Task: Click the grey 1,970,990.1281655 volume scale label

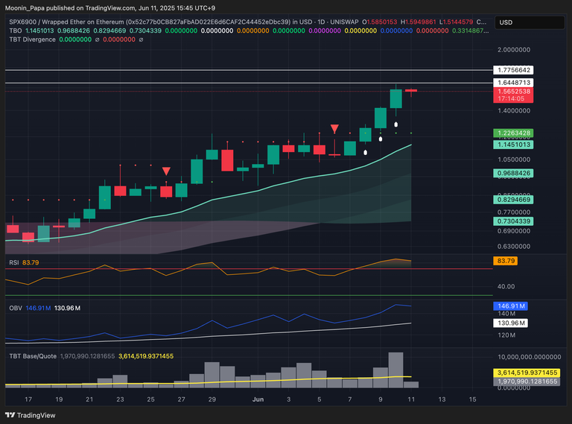Action: pos(527,382)
